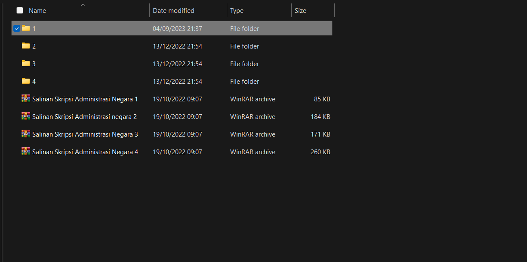The width and height of the screenshot is (527, 262).
Task: Click the folder icon for folder 4
Action: point(26,81)
